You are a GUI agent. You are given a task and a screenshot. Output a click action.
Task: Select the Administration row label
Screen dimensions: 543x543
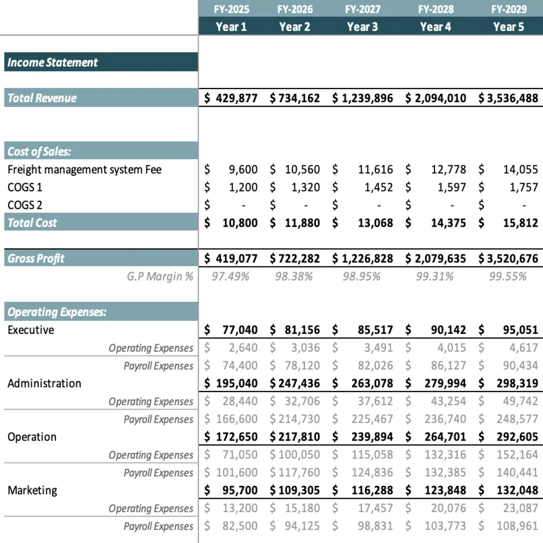45,384
